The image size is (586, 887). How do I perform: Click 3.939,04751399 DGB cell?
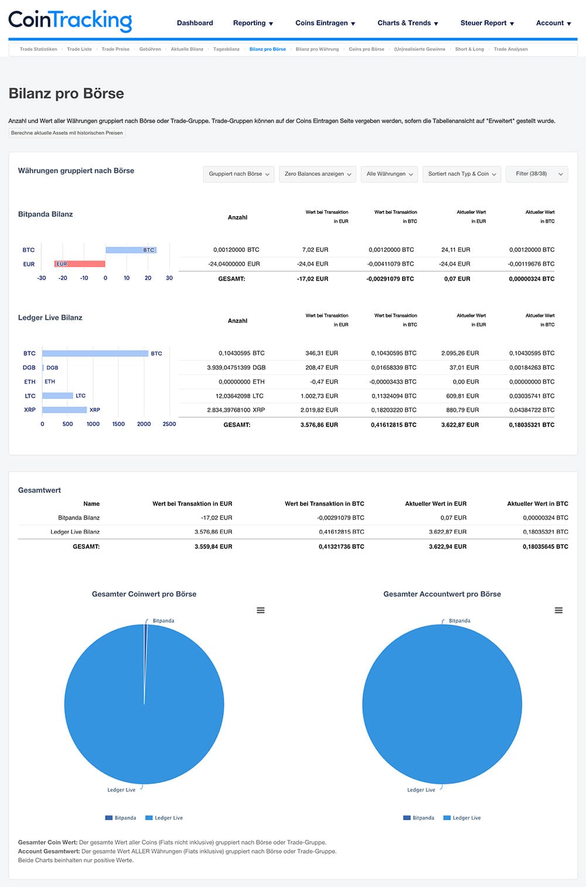(x=236, y=368)
